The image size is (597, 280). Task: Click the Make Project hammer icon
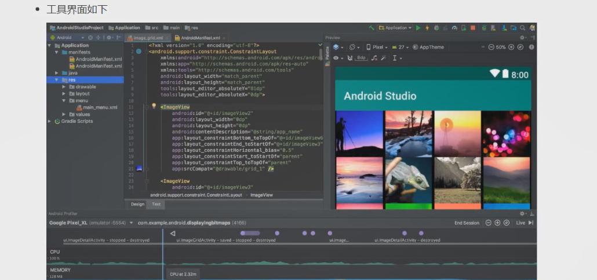tap(372, 27)
